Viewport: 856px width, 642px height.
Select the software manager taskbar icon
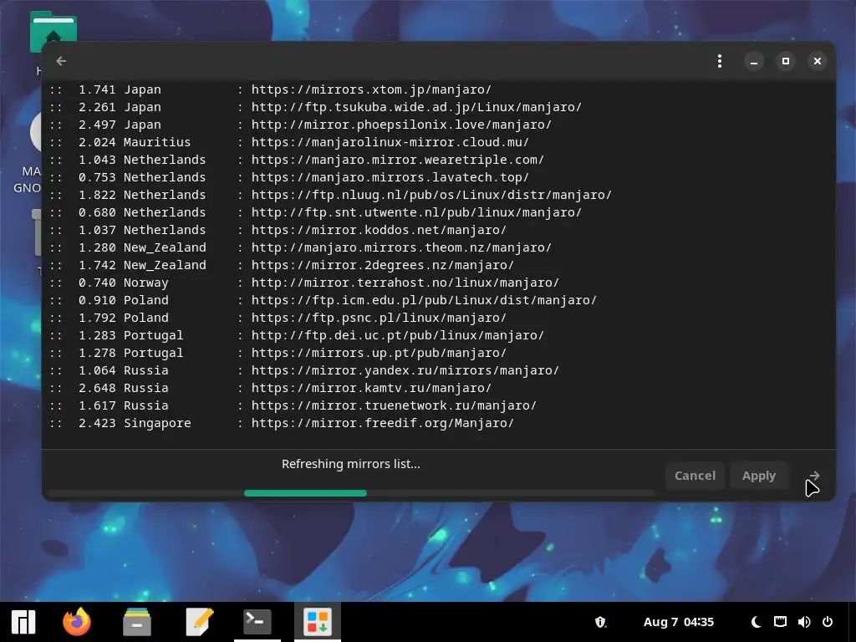tap(318, 622)
